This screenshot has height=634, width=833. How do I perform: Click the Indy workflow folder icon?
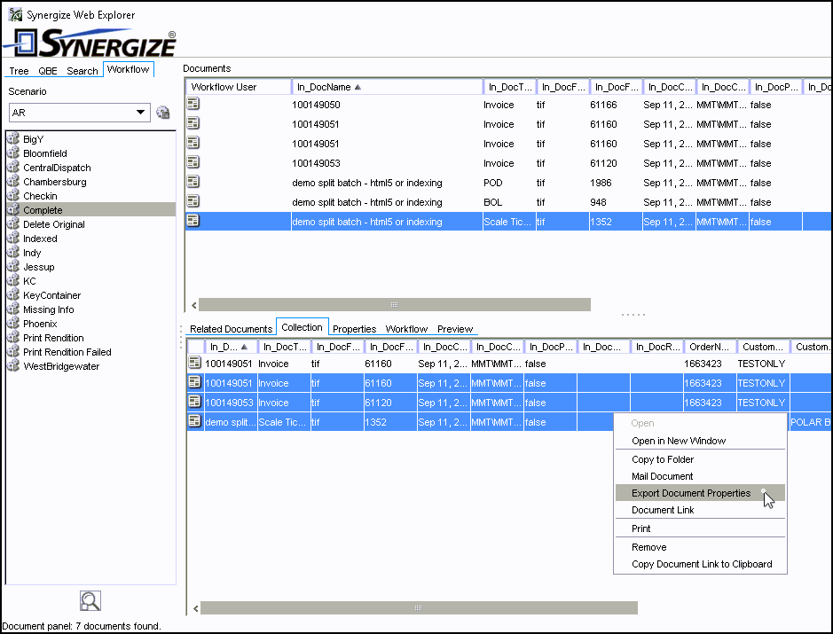pyautogui.click(x=13, y=252)
